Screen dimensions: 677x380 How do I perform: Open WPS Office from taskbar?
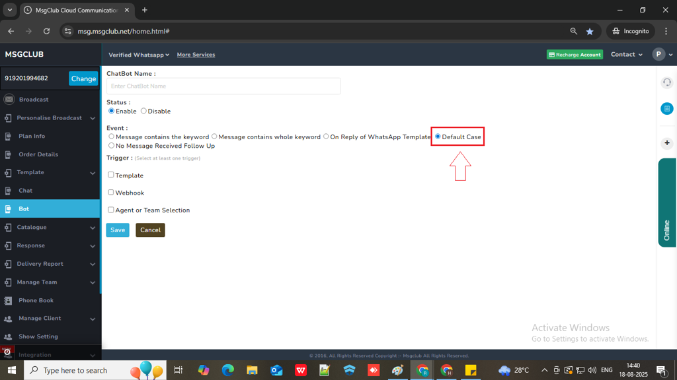point(301,370)
